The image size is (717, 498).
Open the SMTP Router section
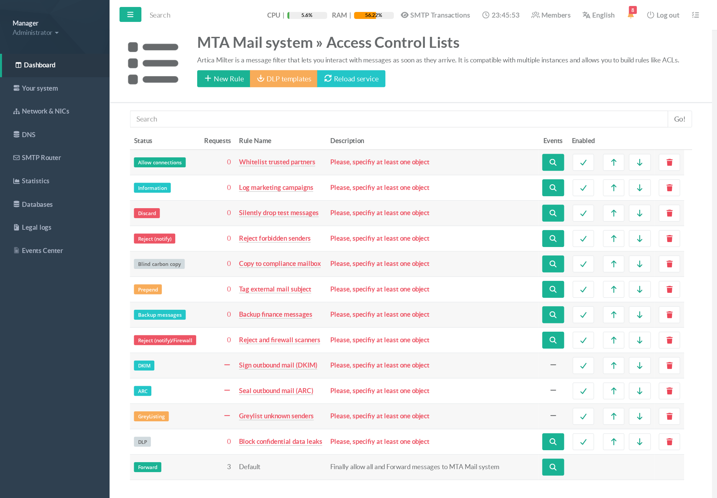click(55, 158)
